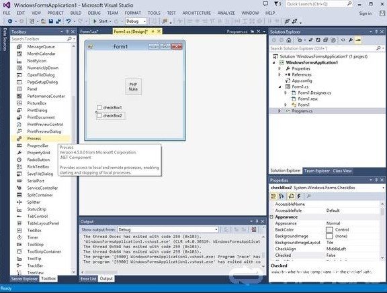
Task: Open the notifications flag icon
Action: point(277,4)
